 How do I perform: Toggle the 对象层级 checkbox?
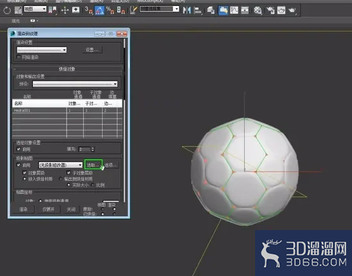pyautogui.click(x=25, y=173)
